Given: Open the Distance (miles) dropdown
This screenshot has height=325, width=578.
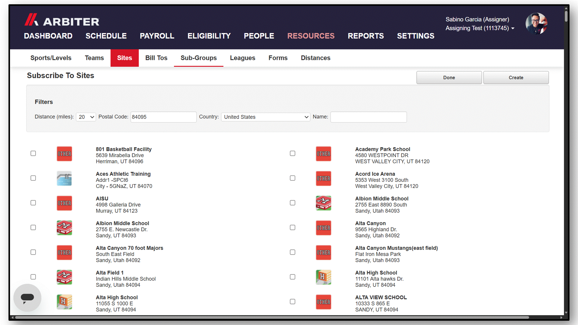Looking at the screenshot, I should point(86,117).
